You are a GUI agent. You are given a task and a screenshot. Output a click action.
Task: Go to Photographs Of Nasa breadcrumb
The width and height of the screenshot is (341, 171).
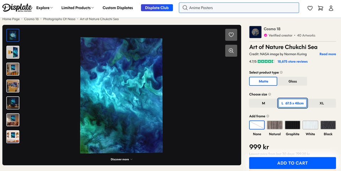[59, 19]
